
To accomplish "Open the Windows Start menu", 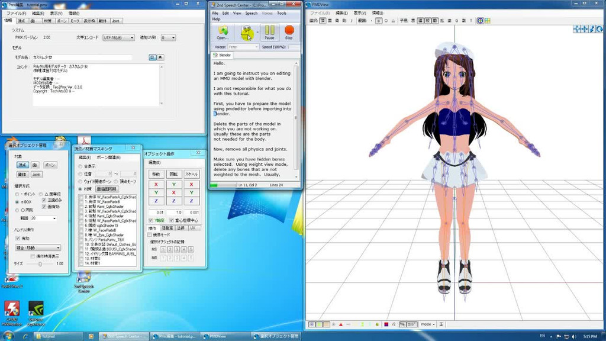I will tap(8, 336).
